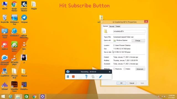This screenshot has height=99, width=177.
Task: Select the Apowersoft Screen Recorder shortcut
Action: pos(5,60)
